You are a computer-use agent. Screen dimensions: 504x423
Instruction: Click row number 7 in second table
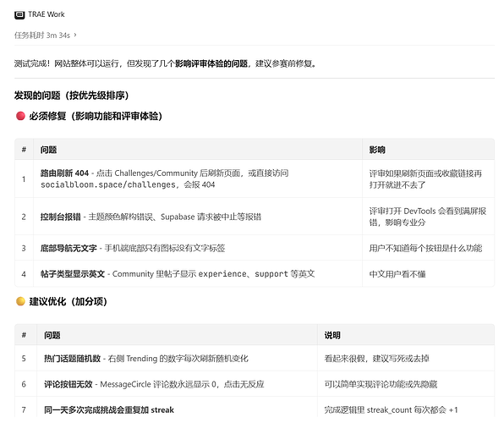coord(24,409)
